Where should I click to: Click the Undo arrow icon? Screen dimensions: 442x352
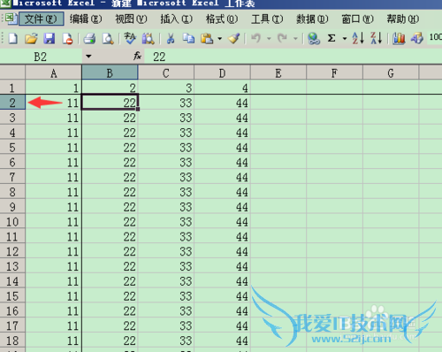tap(256, 38)
